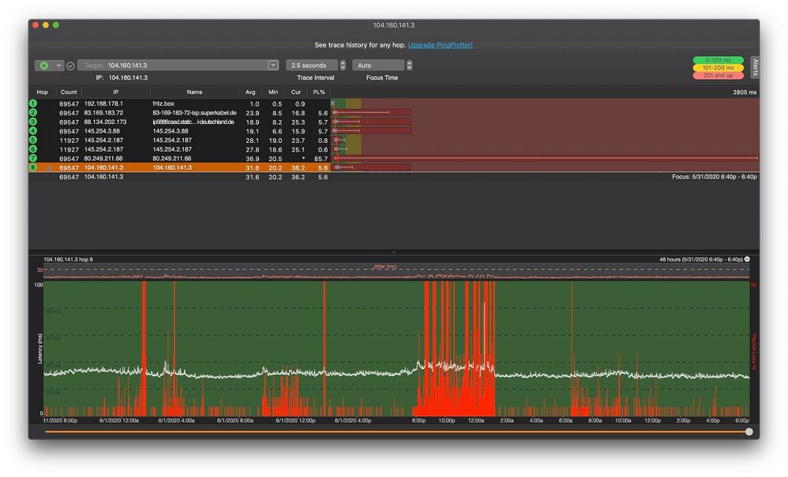
Task: Adjust the Trace Interval stepper arrows
Action: (x=343, y=66)
